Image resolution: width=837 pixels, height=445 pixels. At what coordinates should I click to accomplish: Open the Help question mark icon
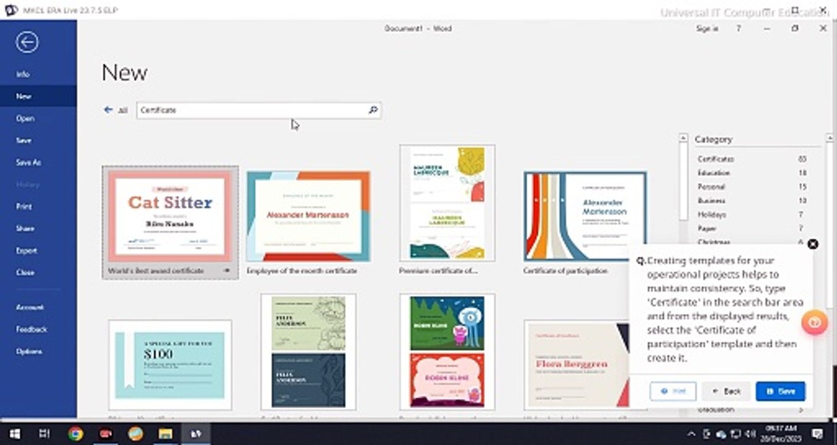(x=738, y=28)
